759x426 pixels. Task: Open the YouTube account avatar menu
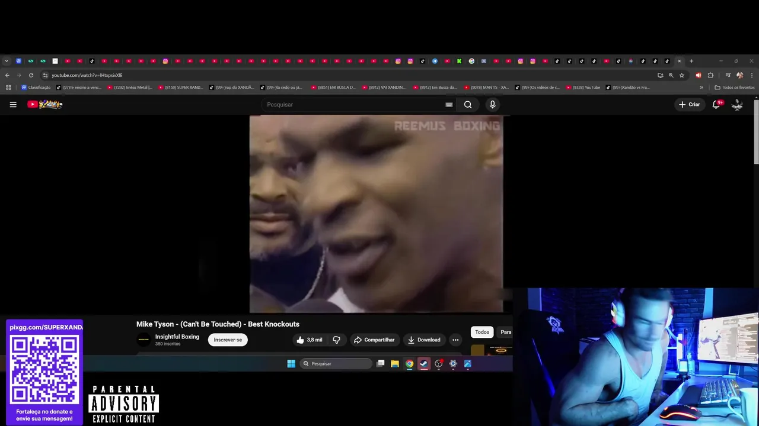pos(737,105)
